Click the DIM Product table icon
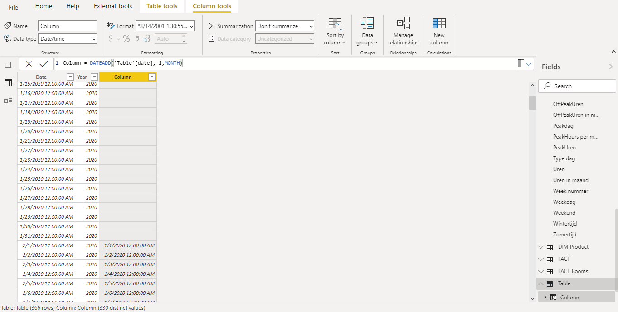618x312 pixels. click(x=550, y=247)
